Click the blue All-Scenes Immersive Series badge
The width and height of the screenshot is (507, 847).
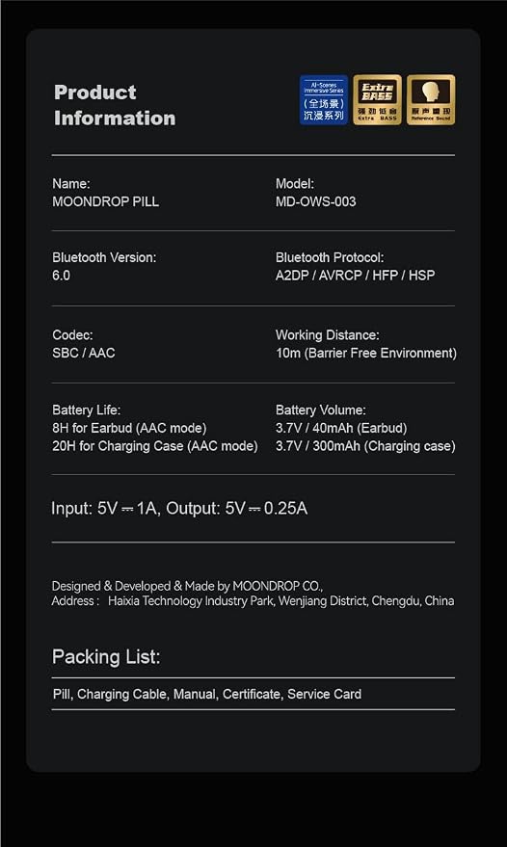pos(324,100)
